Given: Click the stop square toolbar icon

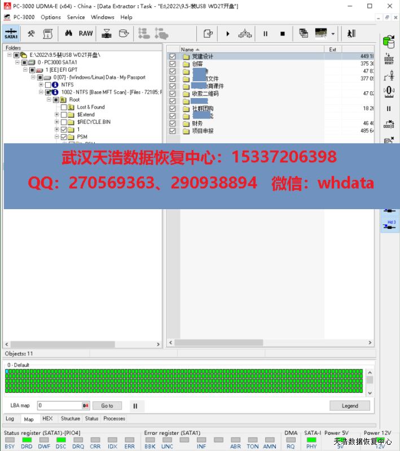Looking at the screenshot, I should 282,34.
